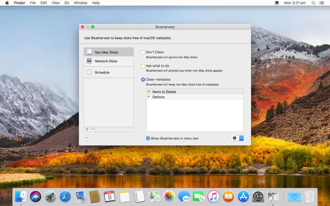Select the Don't Clean radio option
Screen dimensions: 330x206
click(x=143, y=52)
